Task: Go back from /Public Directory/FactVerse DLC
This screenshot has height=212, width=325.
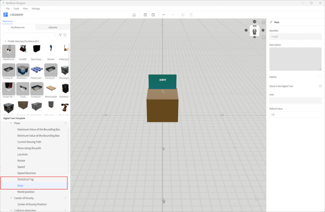Action: (x=5, y=41)
